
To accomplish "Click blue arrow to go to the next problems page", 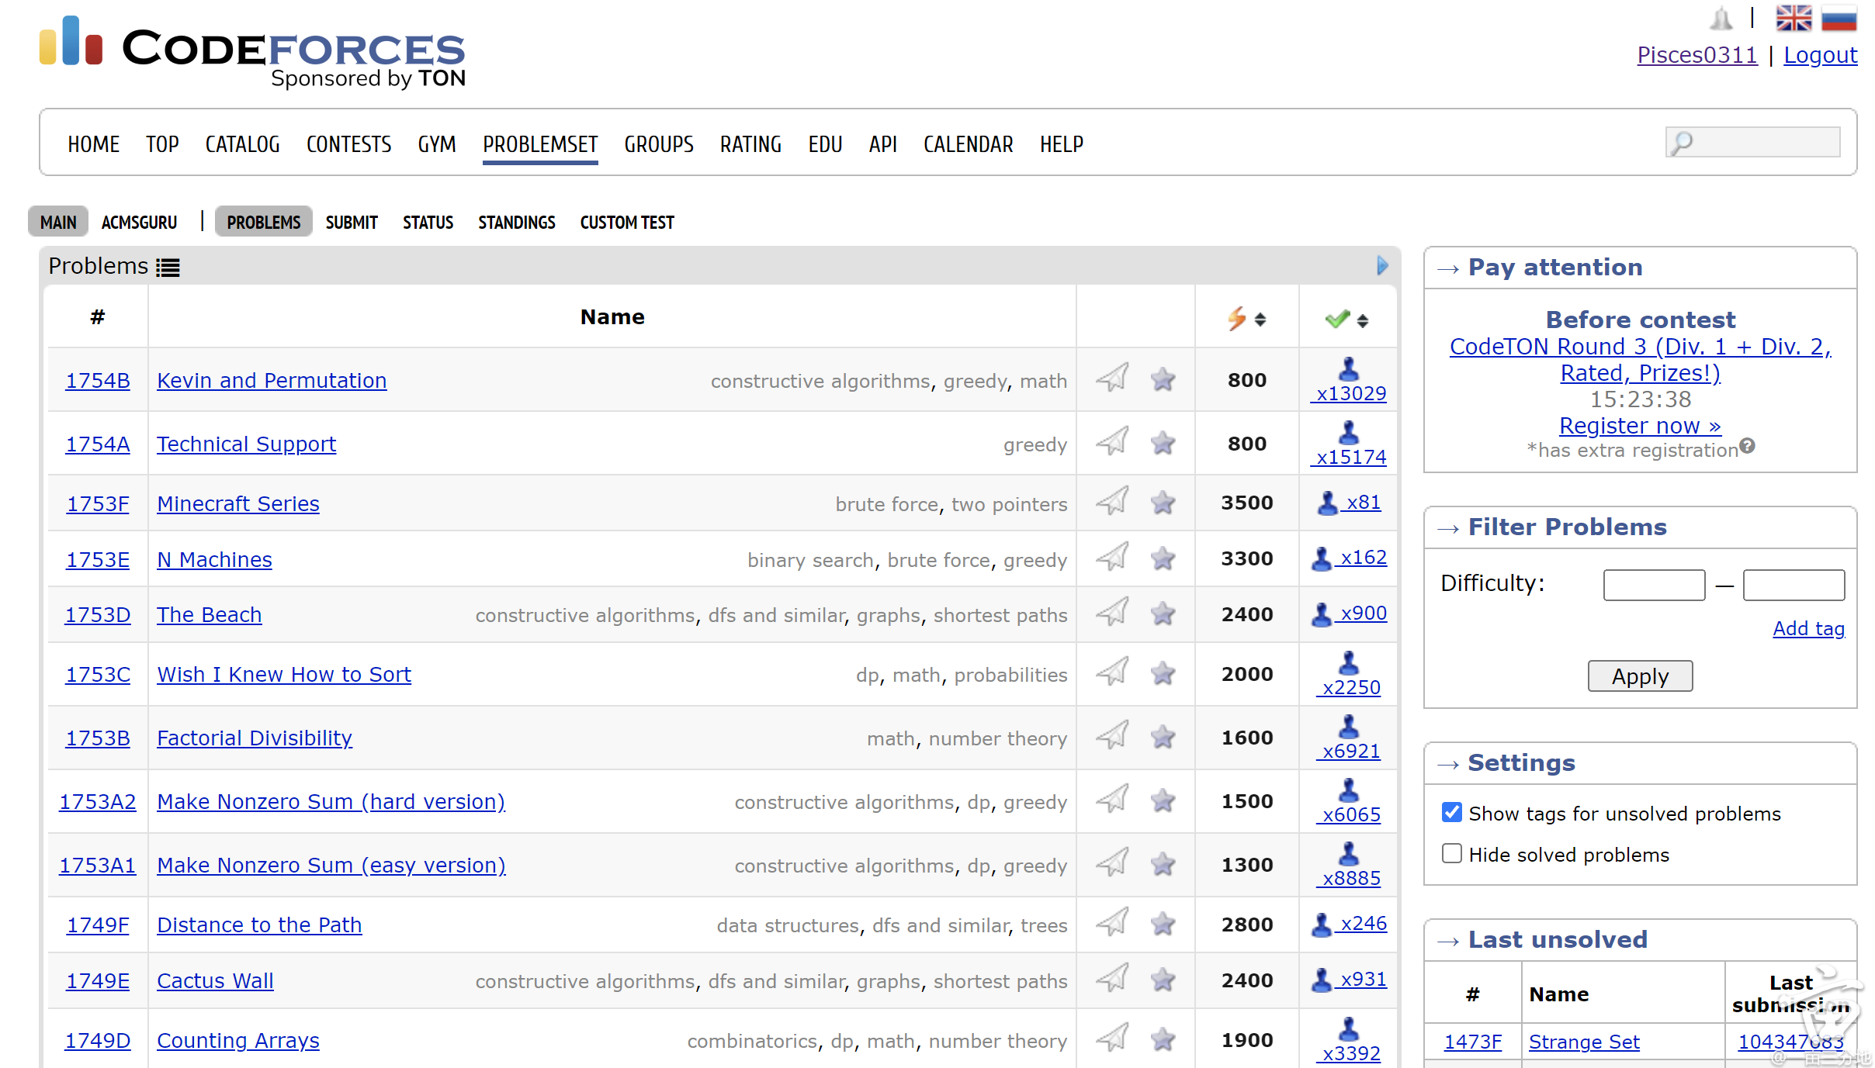I will pos(1382,266).
